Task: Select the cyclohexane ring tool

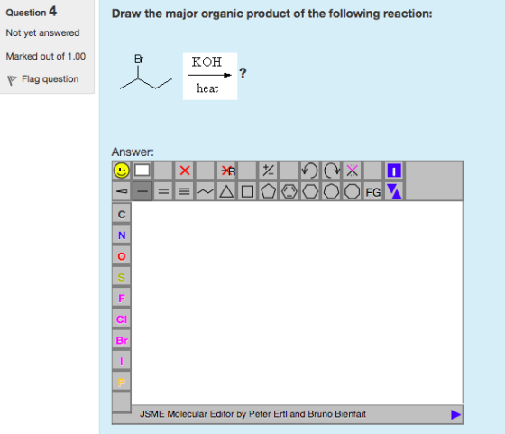Action: point(310,191)
